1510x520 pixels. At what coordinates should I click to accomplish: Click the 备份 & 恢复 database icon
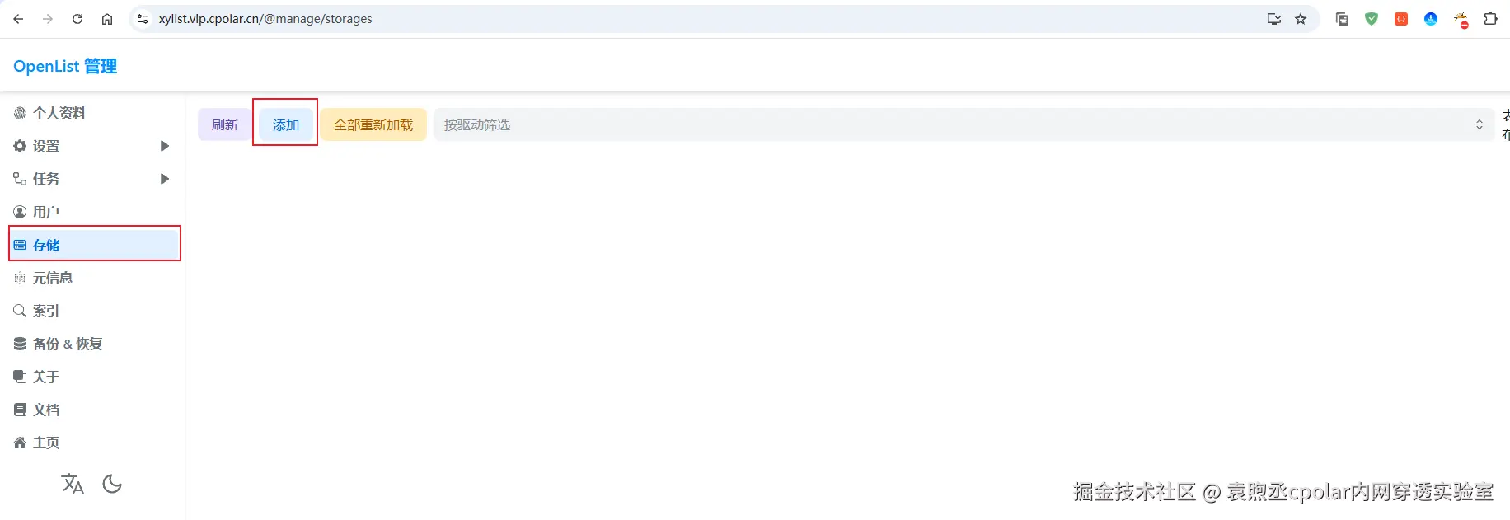(20, 344)
